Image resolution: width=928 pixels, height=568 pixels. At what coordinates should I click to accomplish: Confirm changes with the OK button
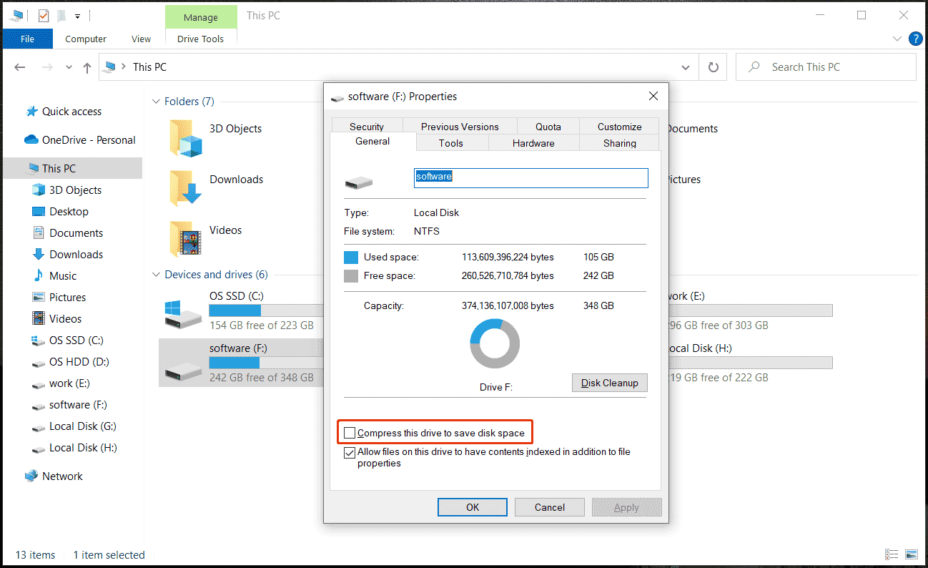[x=472, y=506]
